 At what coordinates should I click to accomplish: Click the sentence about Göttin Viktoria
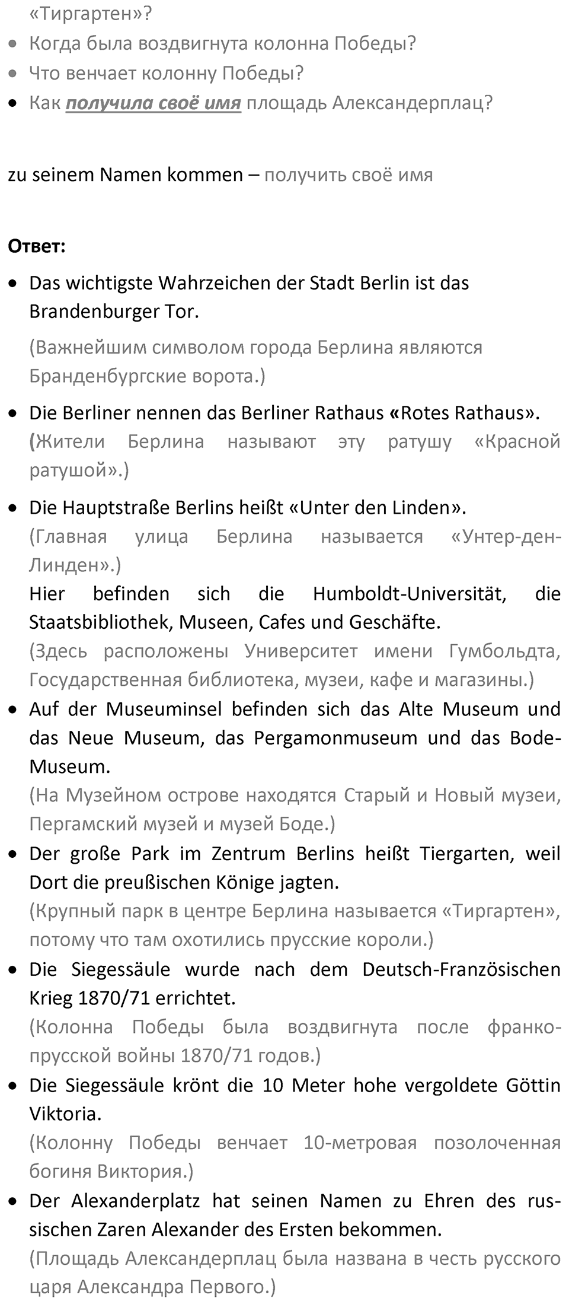(x=295, y=1099)
